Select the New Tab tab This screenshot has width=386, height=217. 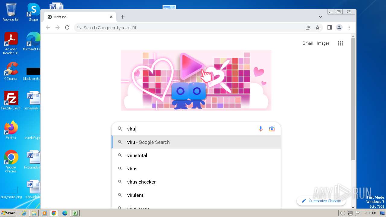[x=80, y=17]
